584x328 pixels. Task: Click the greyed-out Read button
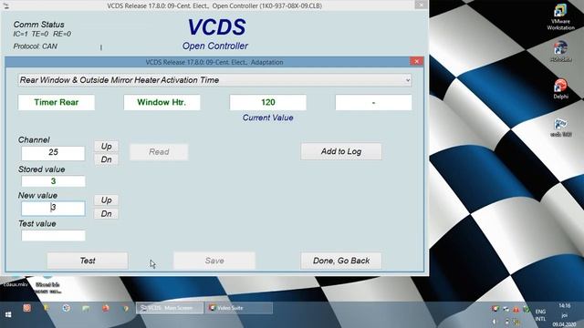pyautogui.click(x=159, y=152)
